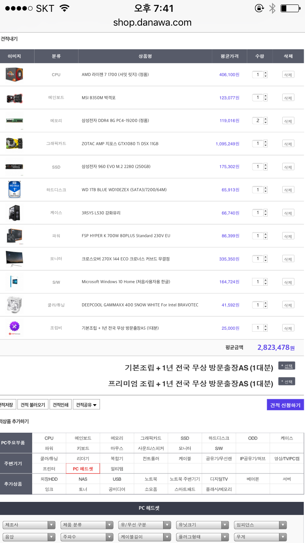Open the MSI B350M motherboard thumbnail
The width and height of the screenshot is (305, 543).
14,98
